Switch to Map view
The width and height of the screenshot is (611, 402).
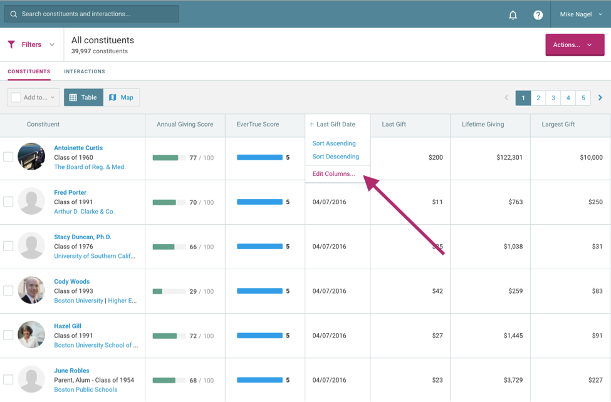pos(122,98)
